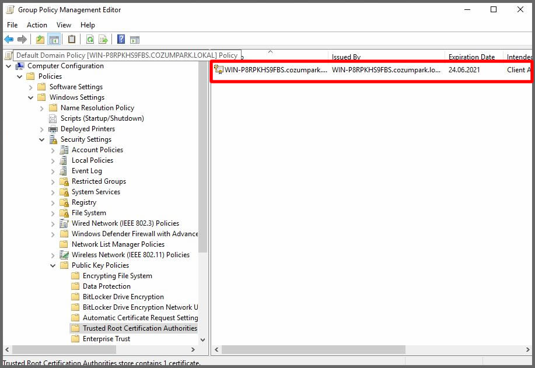Expand the Registry node
The width and height of the screenshot is (535, 368).
click(x=53, y=203)
